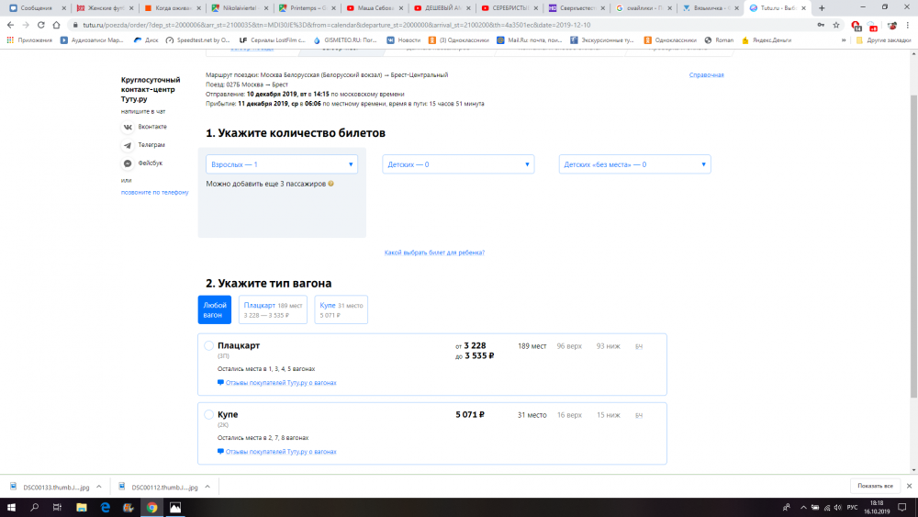Click the Какой выбрать билет для ребенка link
This screenshot has height=517, width=918.
pyautogui.click(x=434, y=253)
